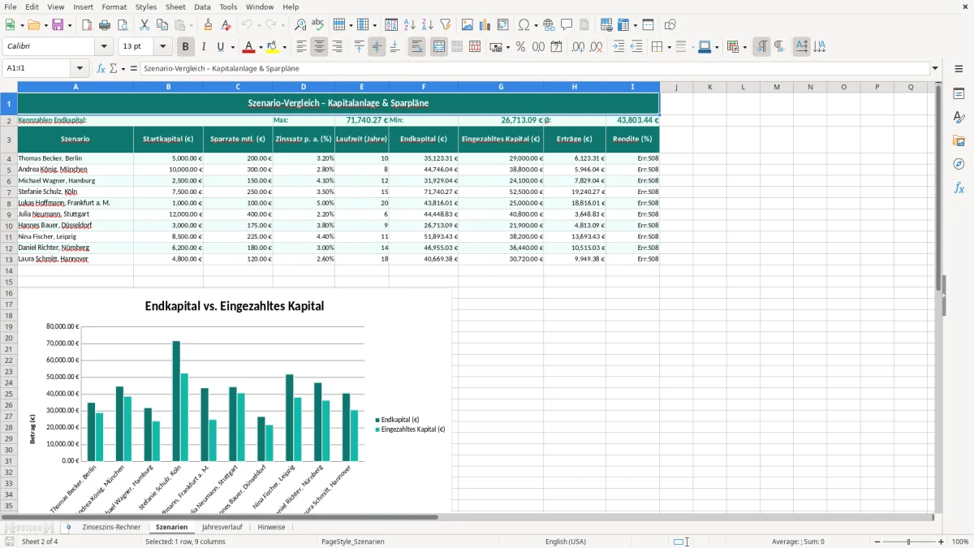Remove a decimal place

tap(597, 47)
